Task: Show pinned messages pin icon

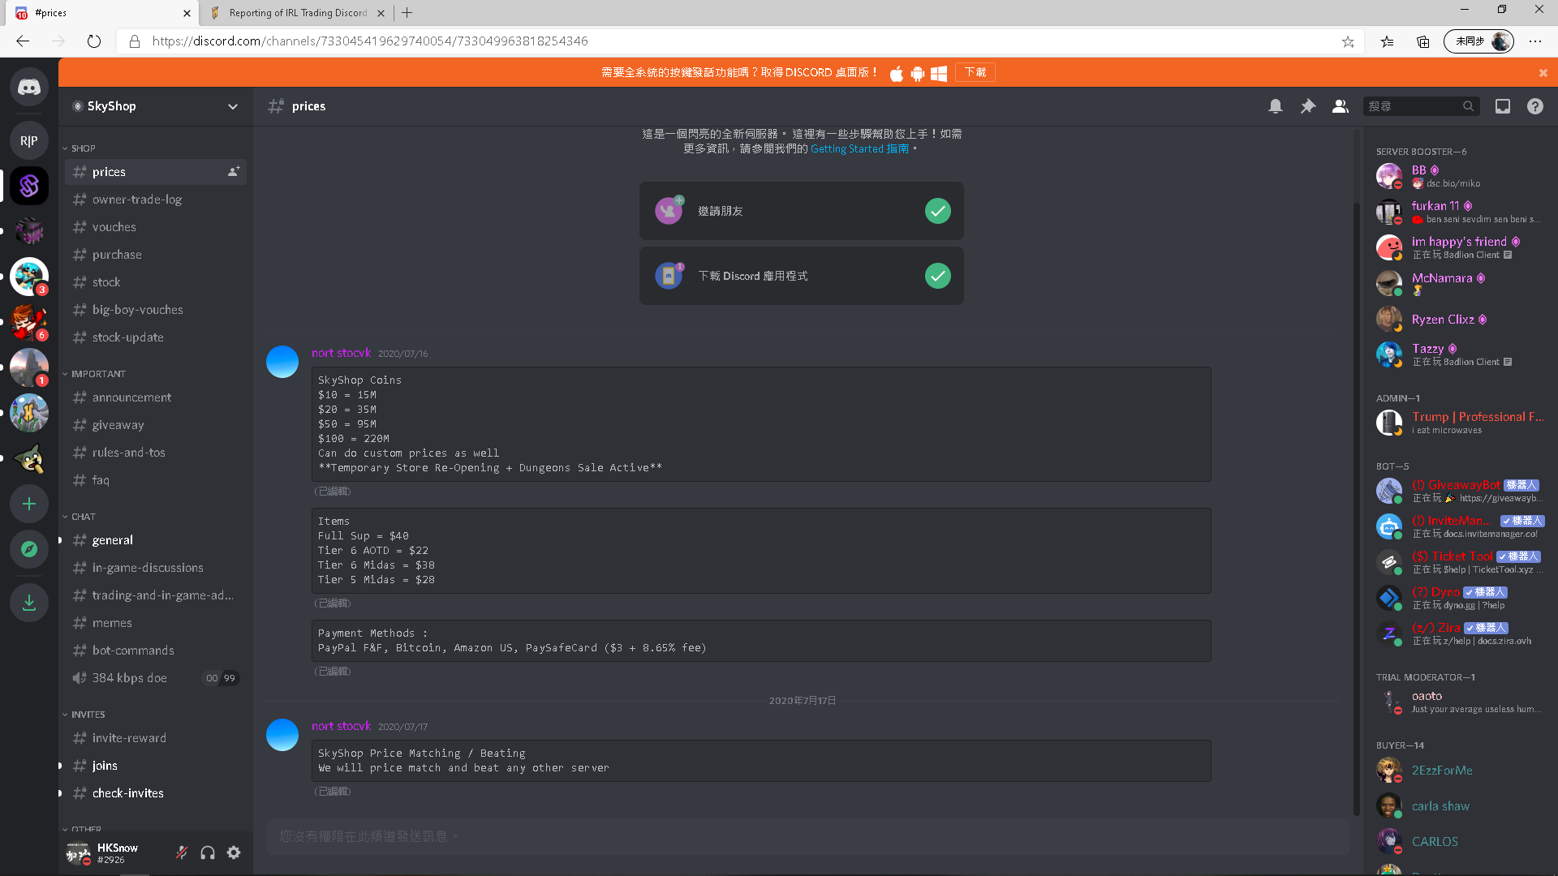Action: (x=1308, y=106)
